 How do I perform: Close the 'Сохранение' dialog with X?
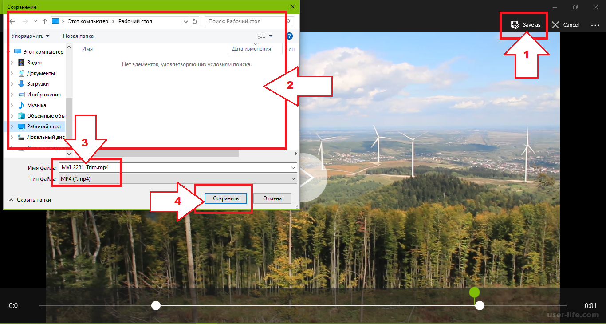(x=292, y=7)
